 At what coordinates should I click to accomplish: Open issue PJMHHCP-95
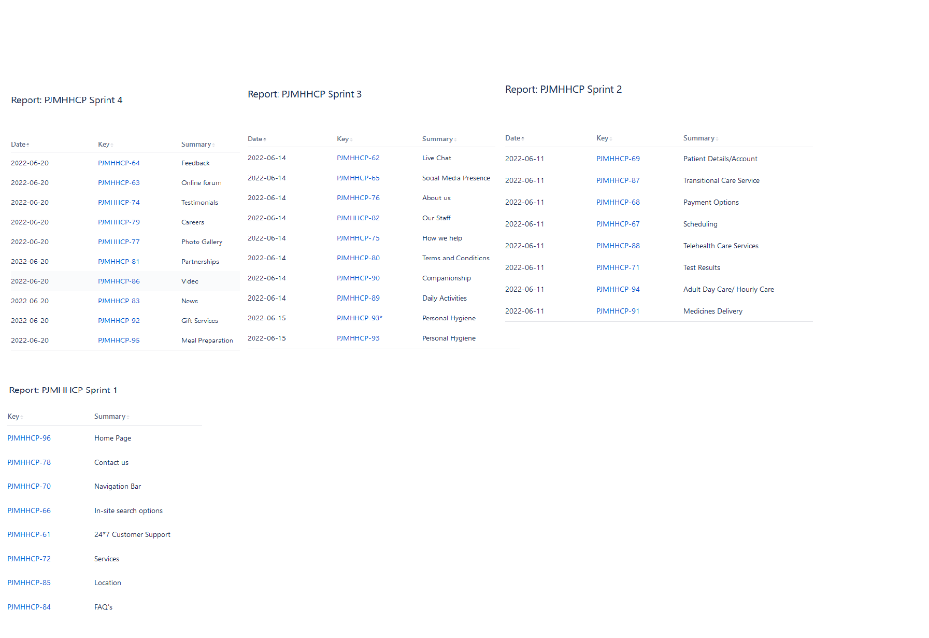(119, 341)
